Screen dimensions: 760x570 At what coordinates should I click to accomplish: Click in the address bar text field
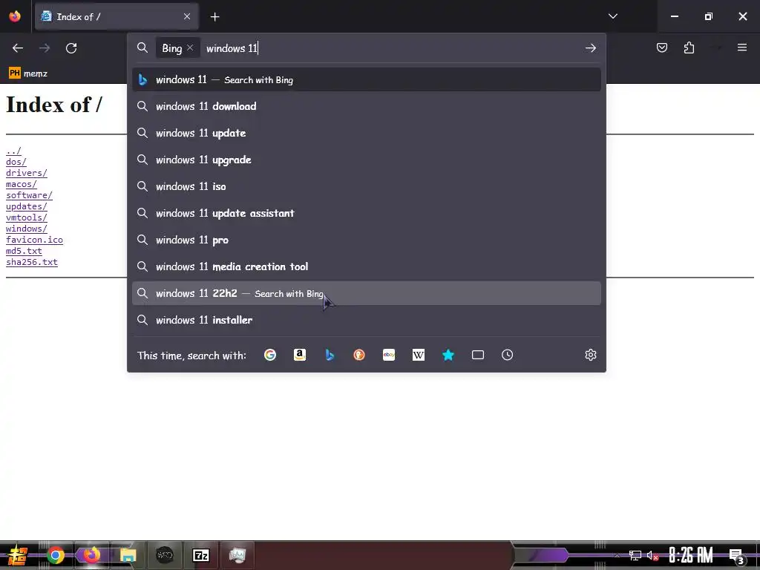[393, 48]
